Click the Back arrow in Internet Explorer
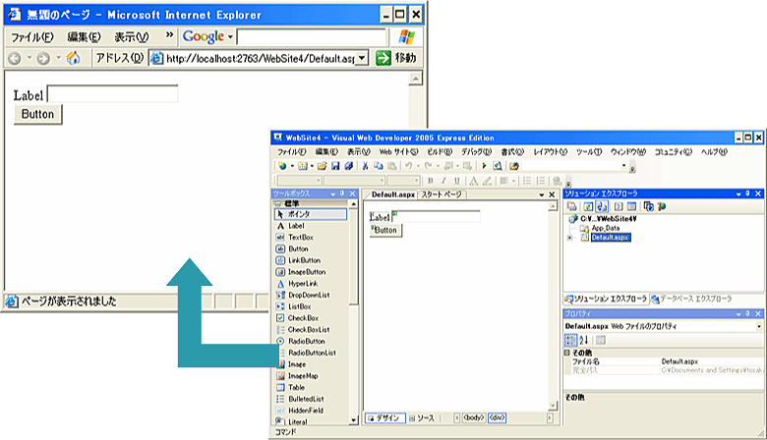The height and width of the screenshot is (440, 767). click(15, 59)
